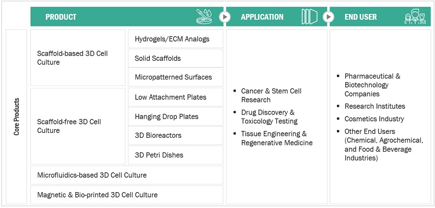Select Hydrogels/ECM Analogs cell
This screenshot has width=435, height=208.
click(175, 39)
